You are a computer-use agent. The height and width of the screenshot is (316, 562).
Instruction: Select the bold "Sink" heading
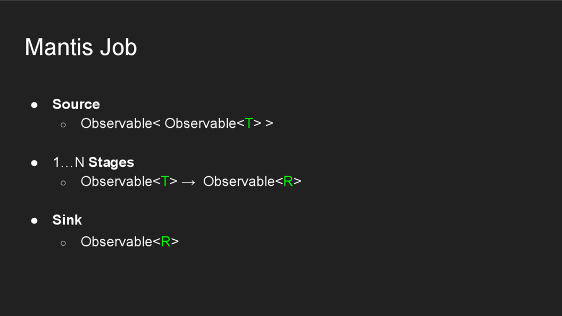click(x=67, y=220)
